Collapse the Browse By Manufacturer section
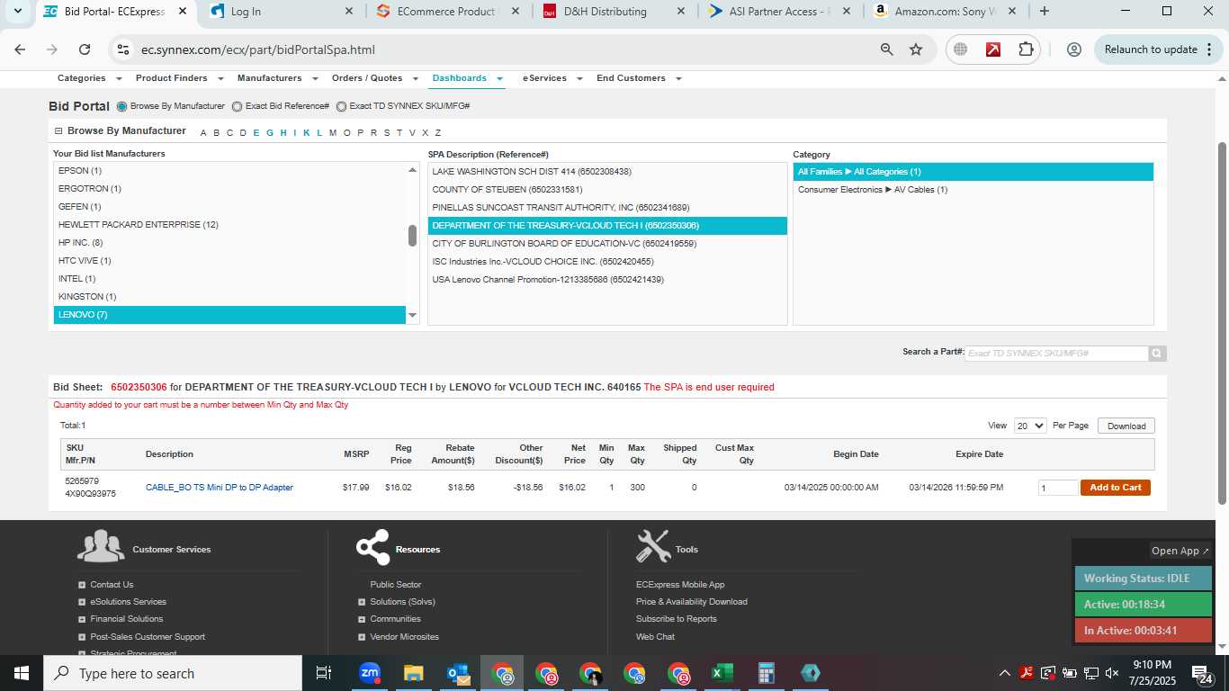1229x691 pixels. [58, 131]
